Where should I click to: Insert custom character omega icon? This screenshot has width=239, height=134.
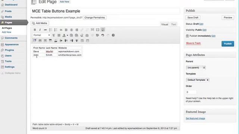[87, 35]
